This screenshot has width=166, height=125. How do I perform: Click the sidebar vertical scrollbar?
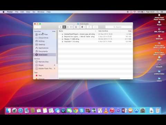pos(57,47)
